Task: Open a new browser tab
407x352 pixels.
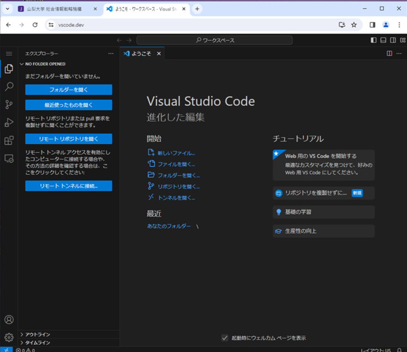Action: click(197, 9)
